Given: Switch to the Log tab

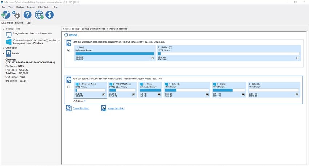Looking at the screenshot, I should 28,23.
